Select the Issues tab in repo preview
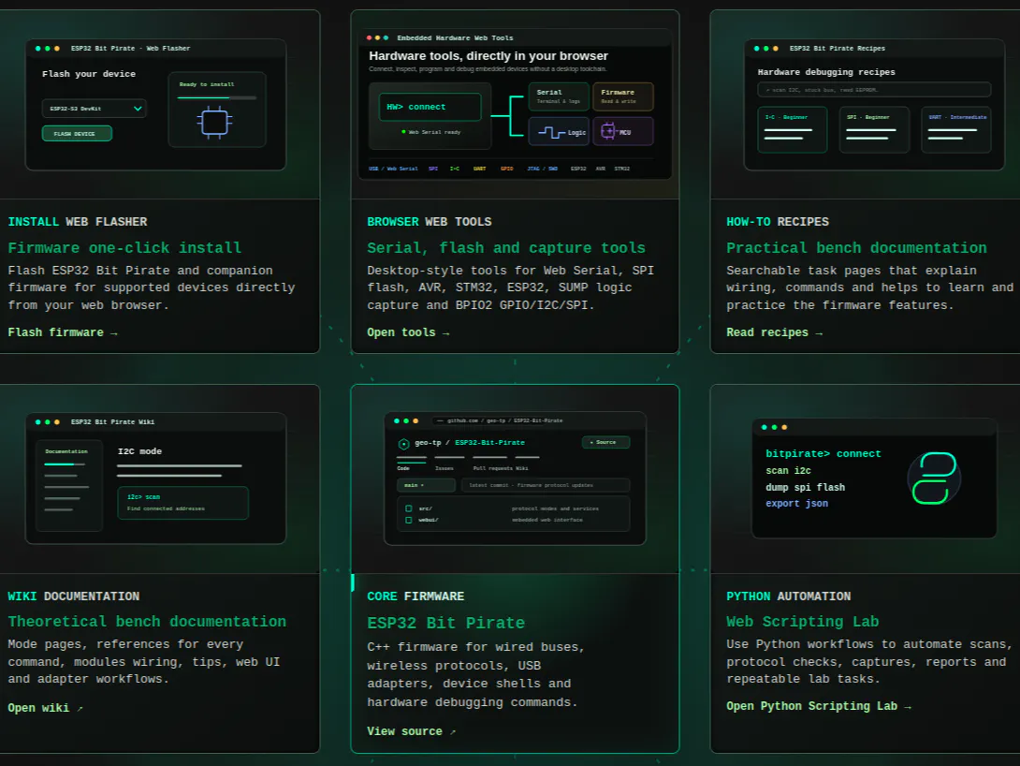The width and height of the screenshot is (1020, 766). pyautogui.click(x=444, y=468)
